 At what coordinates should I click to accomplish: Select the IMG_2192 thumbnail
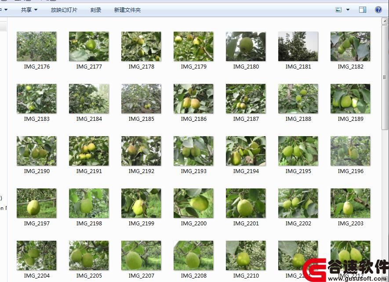pos(141,151)
